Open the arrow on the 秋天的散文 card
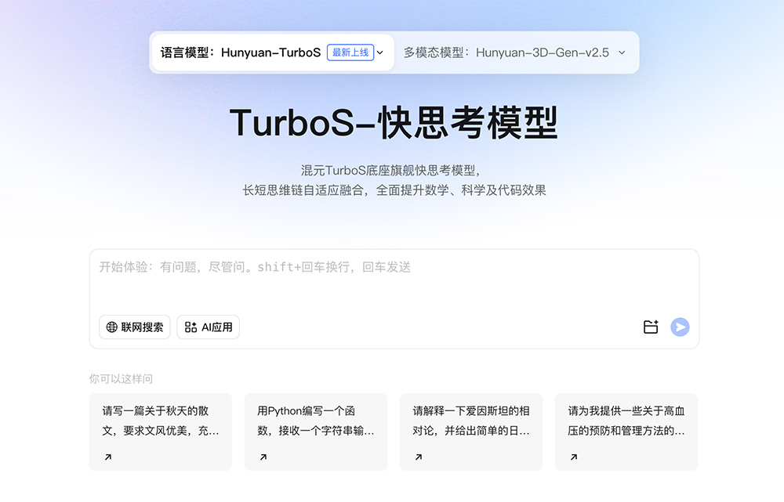Image resolution: width=784 pixels, height=502 pixels. click(x=108, y=457)
